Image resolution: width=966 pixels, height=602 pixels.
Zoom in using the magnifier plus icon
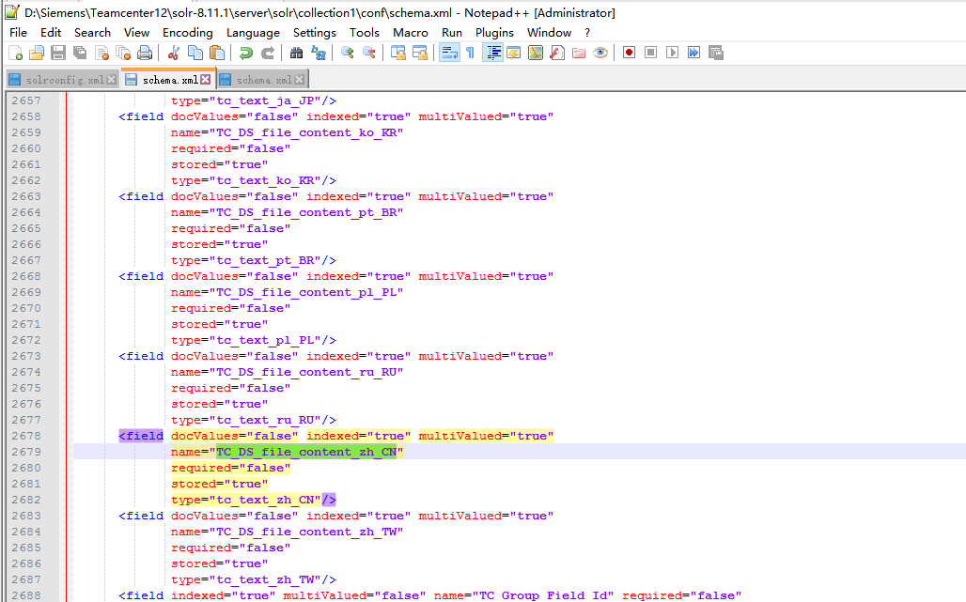point(348,53)
